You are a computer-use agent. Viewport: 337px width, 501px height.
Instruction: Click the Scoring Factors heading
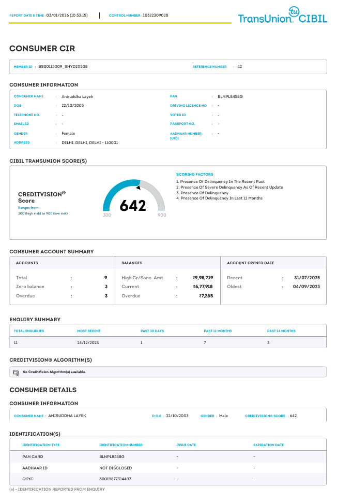tap(194, 175)
